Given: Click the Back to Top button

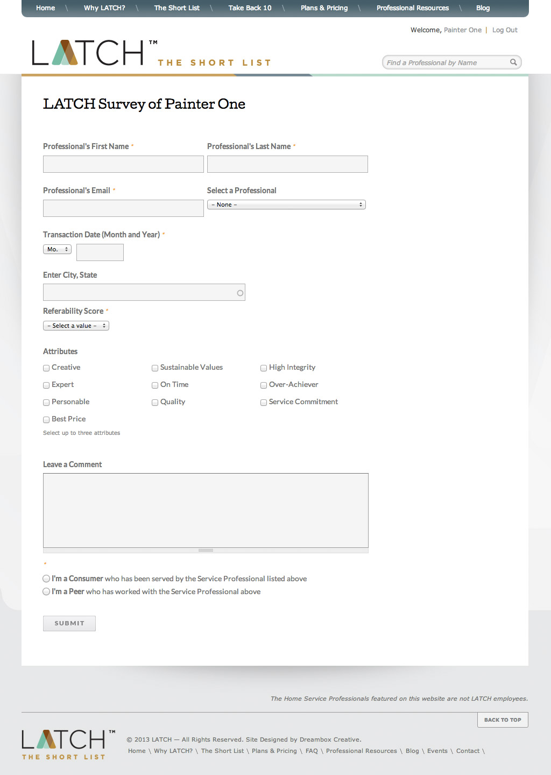Looking at the screenshot, I should (503, 720).
